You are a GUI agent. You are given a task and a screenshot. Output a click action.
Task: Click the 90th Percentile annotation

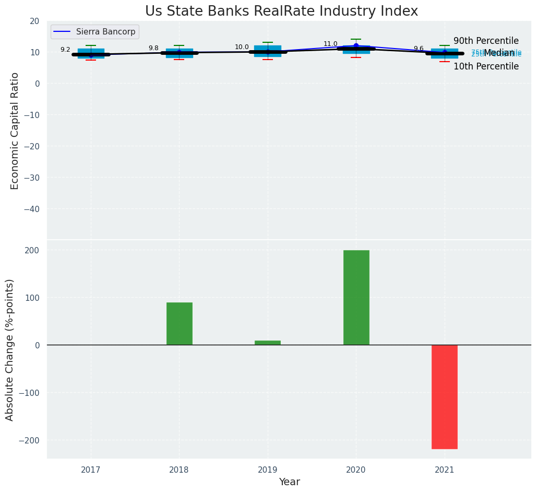(x=486, y=41)
